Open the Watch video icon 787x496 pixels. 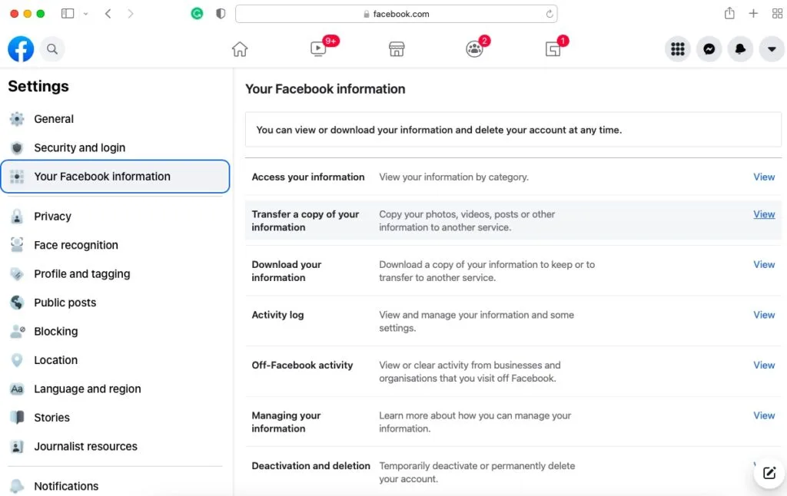318,49
